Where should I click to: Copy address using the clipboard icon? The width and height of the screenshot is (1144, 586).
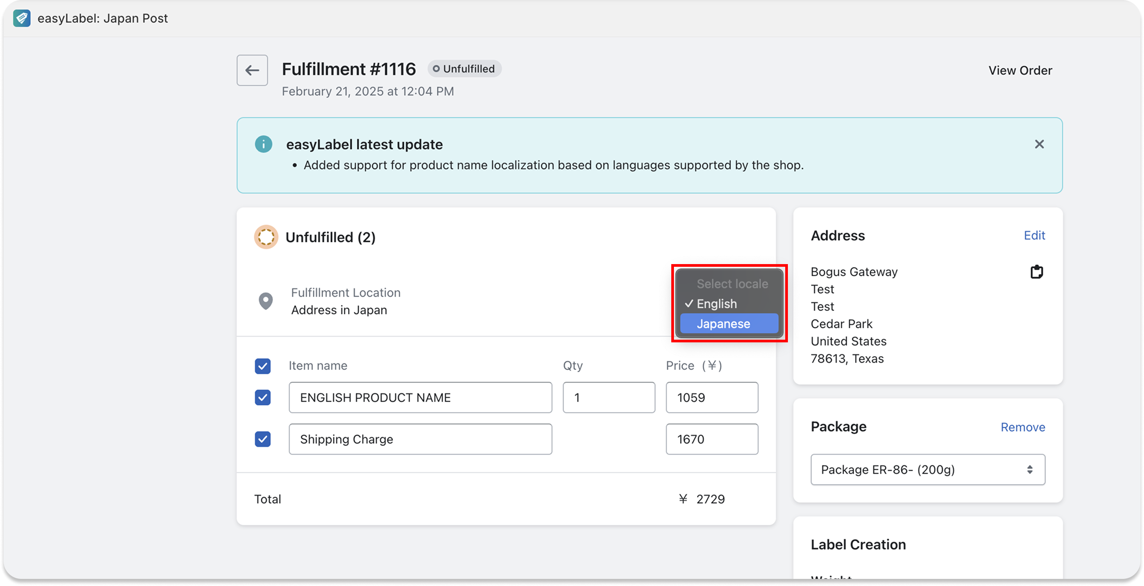click(x=1036, y=272)
